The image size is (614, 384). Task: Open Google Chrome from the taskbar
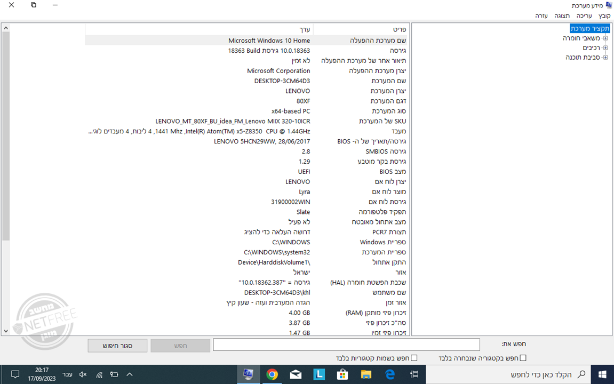click(272, 374)
